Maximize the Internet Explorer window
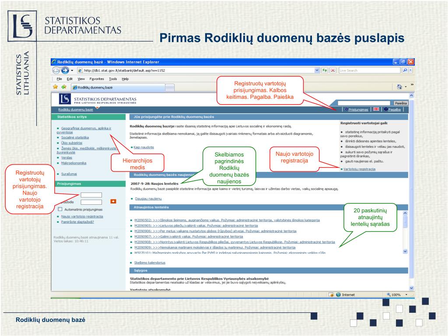This screenshot has height=336, width=448. [403, 62]
